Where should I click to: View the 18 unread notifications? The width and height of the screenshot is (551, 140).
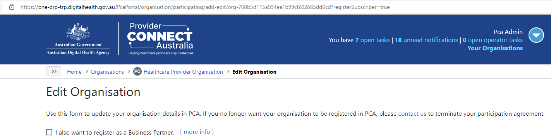tap(426, 40)
